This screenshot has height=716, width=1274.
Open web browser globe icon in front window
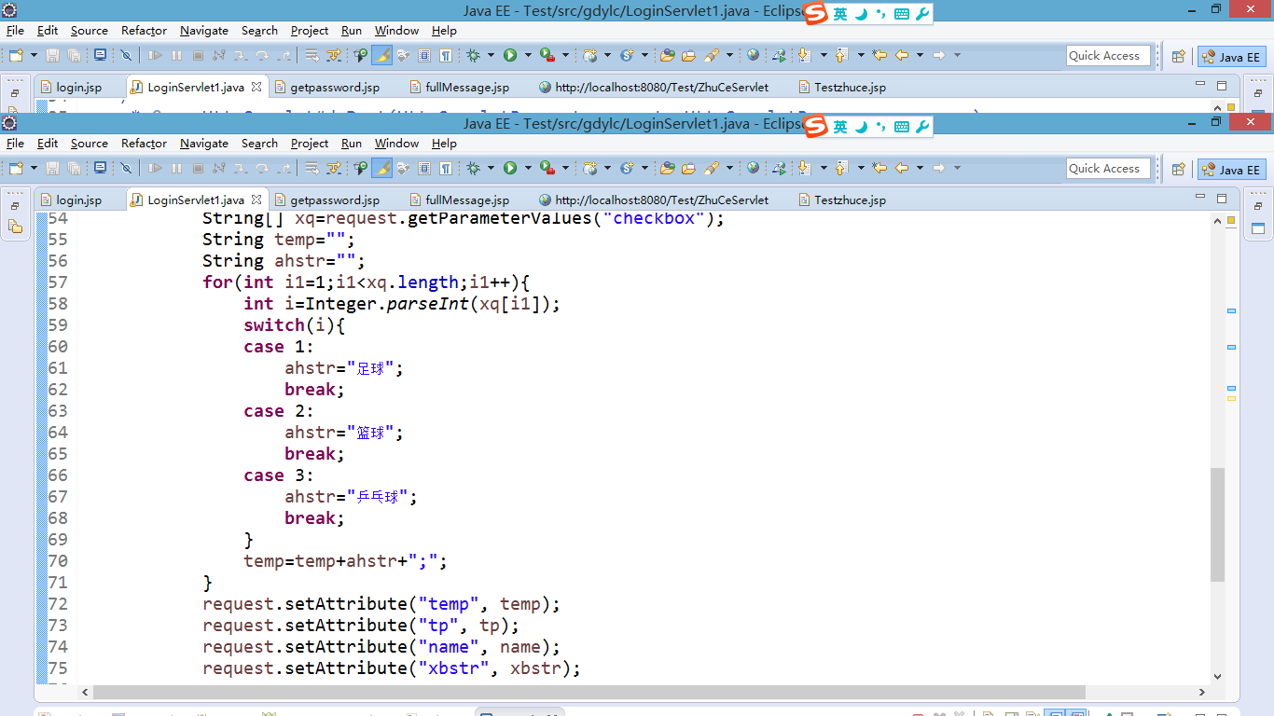[753, 168]
